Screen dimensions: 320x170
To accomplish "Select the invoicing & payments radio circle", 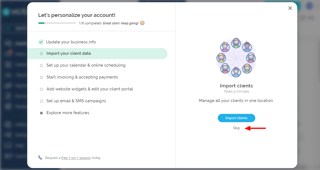I will click(x=41, y=77).
